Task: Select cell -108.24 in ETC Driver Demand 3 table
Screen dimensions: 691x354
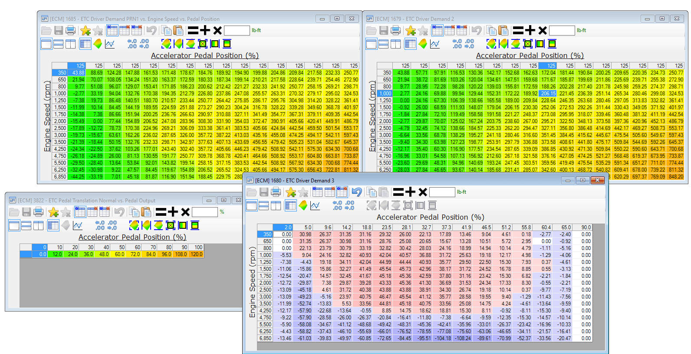Action: (462, 338)
